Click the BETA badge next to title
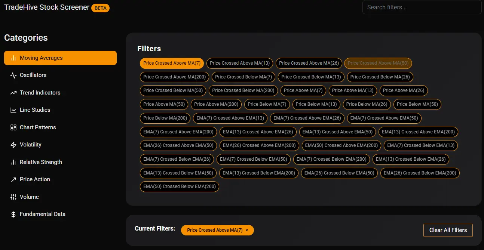This screenshot has width=484, height=250. click(100, 8)
